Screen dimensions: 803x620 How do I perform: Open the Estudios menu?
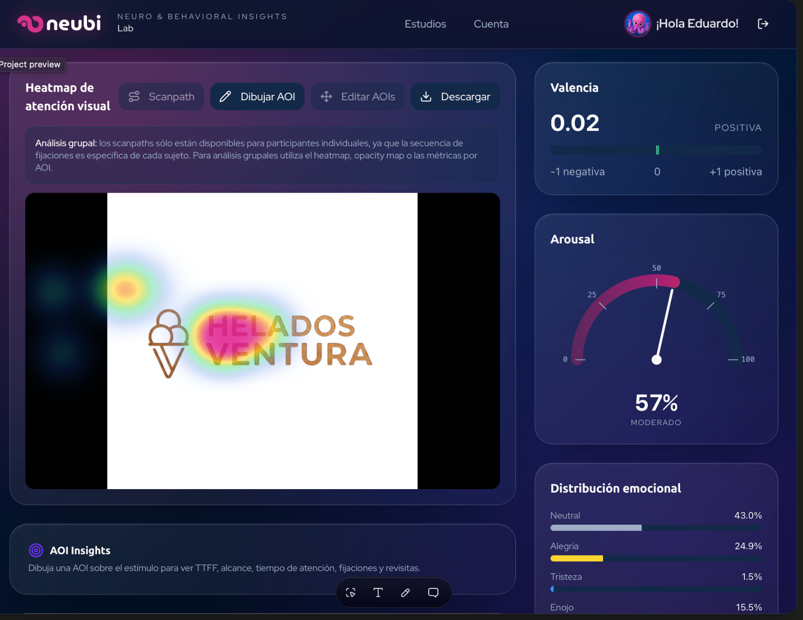[425, 24]
